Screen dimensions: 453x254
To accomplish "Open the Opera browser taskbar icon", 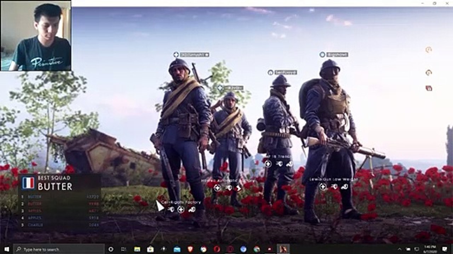I will (x=217, y=249).
